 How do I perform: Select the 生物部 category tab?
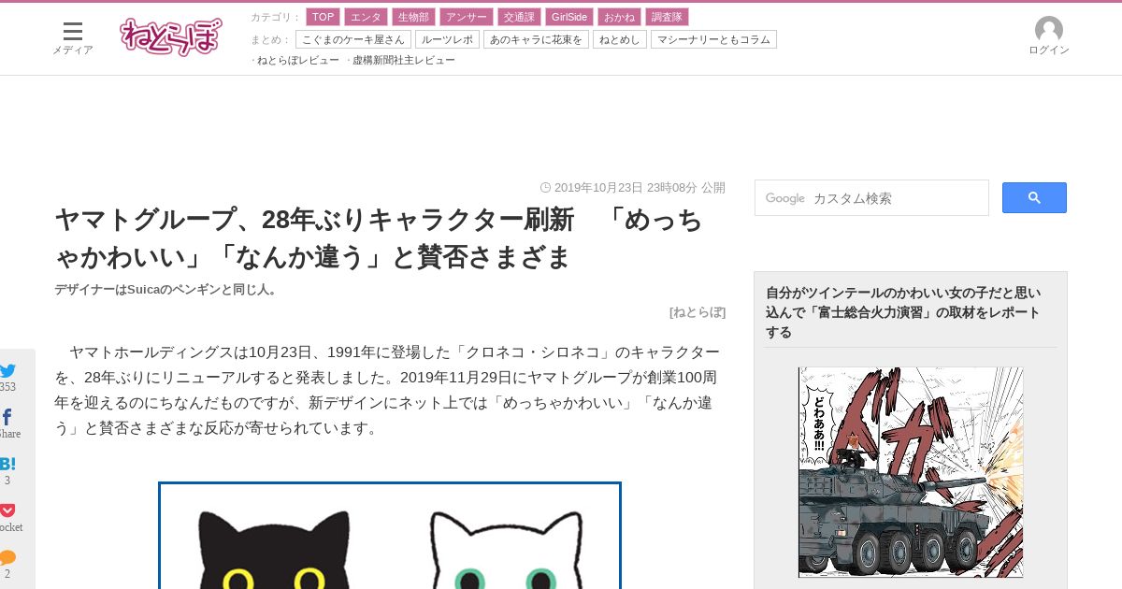pos(413,17)
